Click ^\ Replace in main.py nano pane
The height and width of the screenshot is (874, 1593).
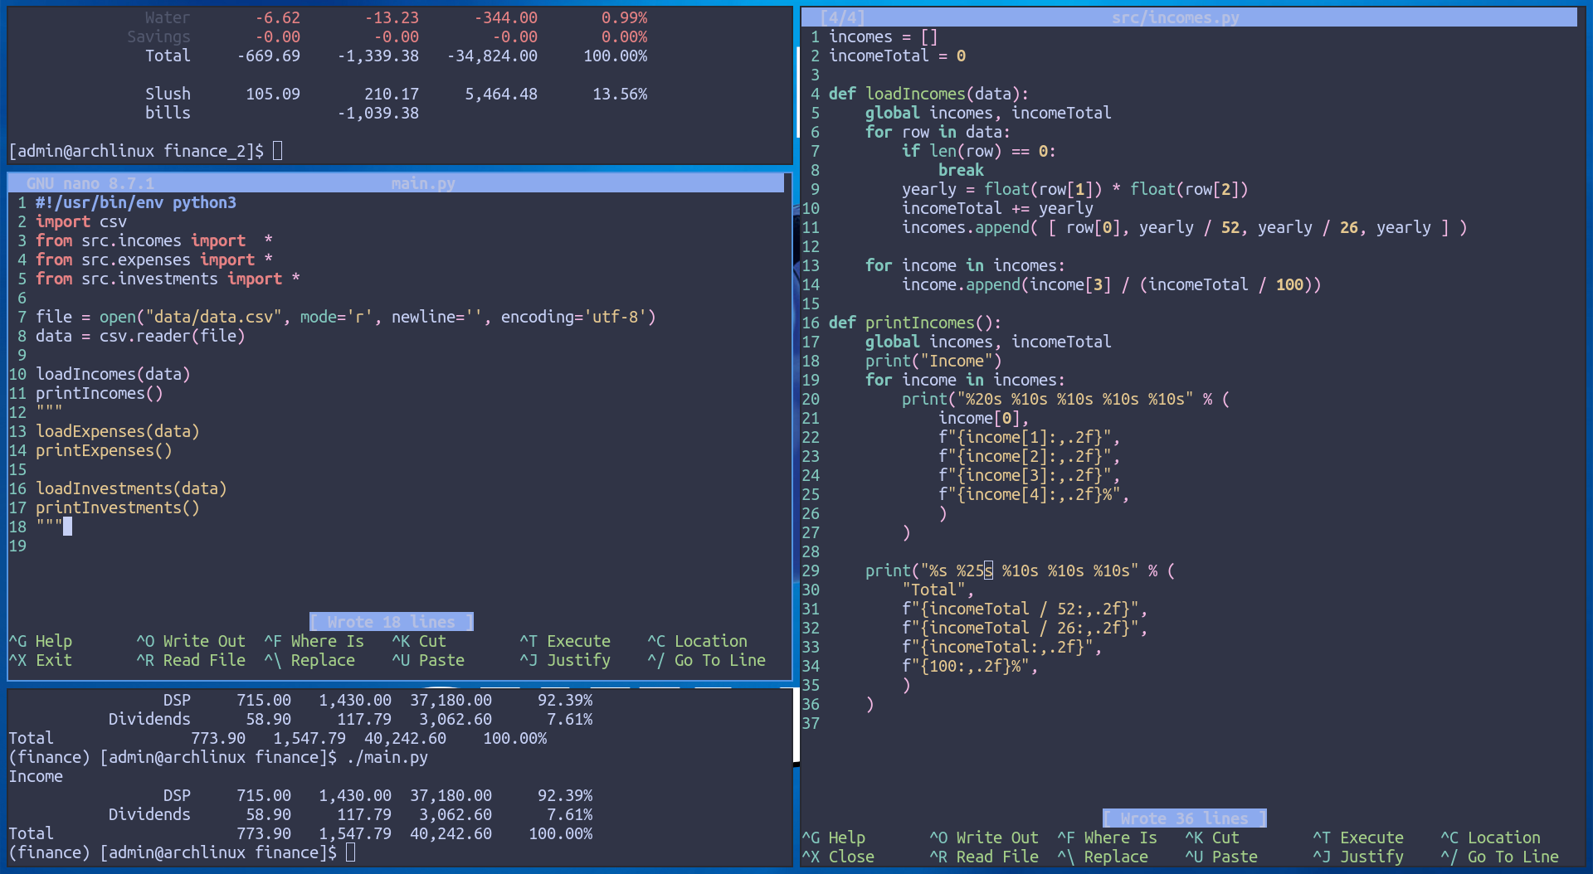click(x=309, y=660)
